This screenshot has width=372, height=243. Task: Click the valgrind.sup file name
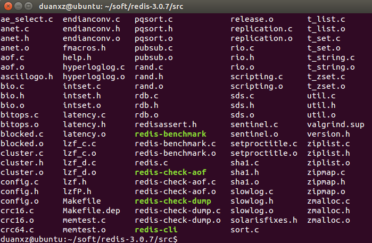click(335, 125)
